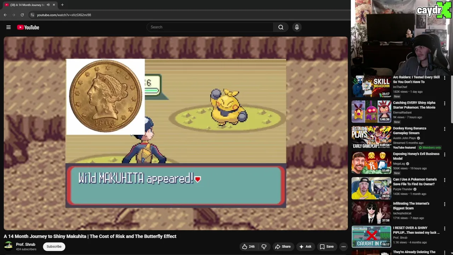Open ImTheChef channel name
453x255 pixels.
(400, 87)
